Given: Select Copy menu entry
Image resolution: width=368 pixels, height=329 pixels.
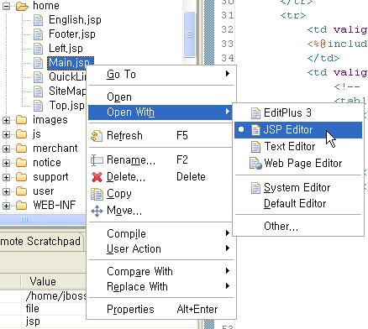Looking at the screenshot, I should point(160,194).
